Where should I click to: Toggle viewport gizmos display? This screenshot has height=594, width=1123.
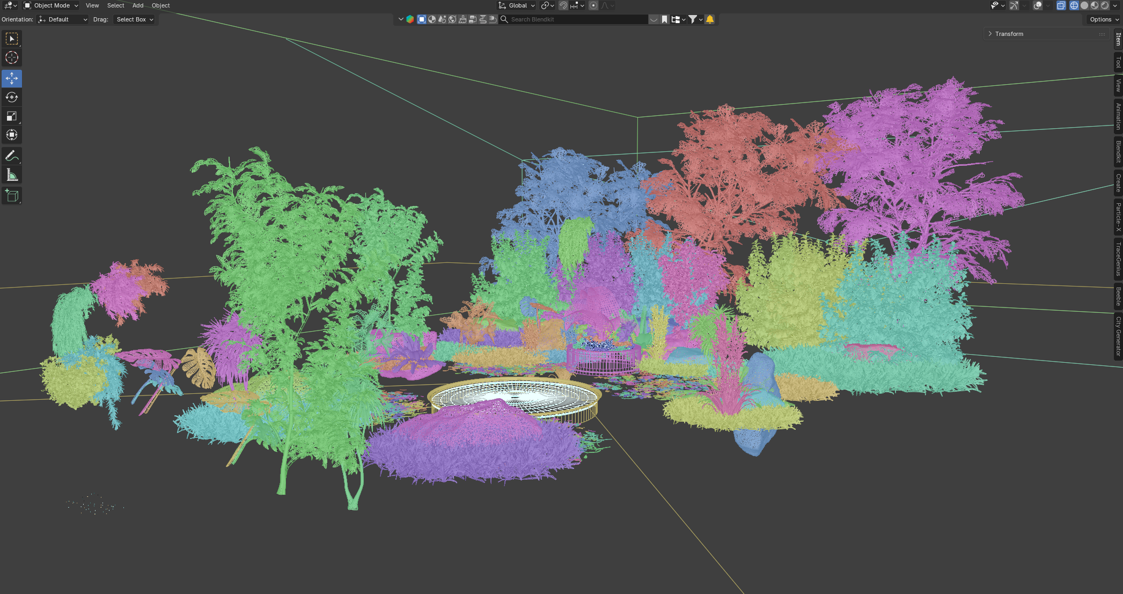[1014, 5]
